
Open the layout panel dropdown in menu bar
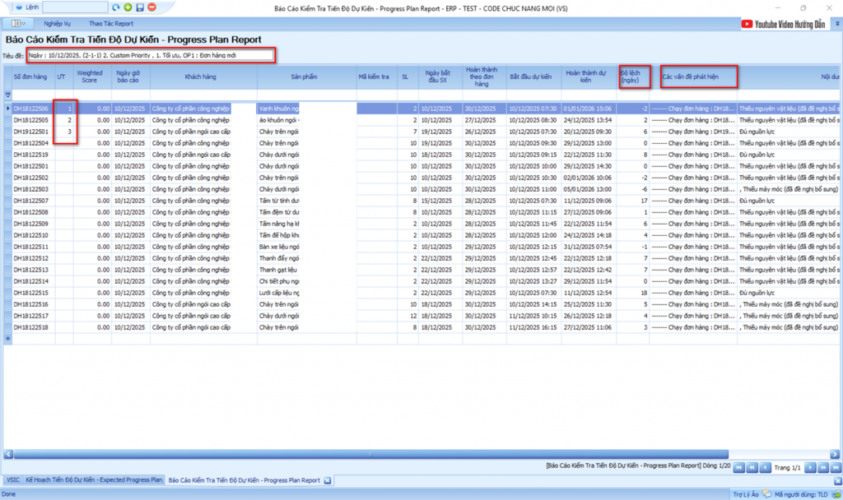(x=21, y=24)
